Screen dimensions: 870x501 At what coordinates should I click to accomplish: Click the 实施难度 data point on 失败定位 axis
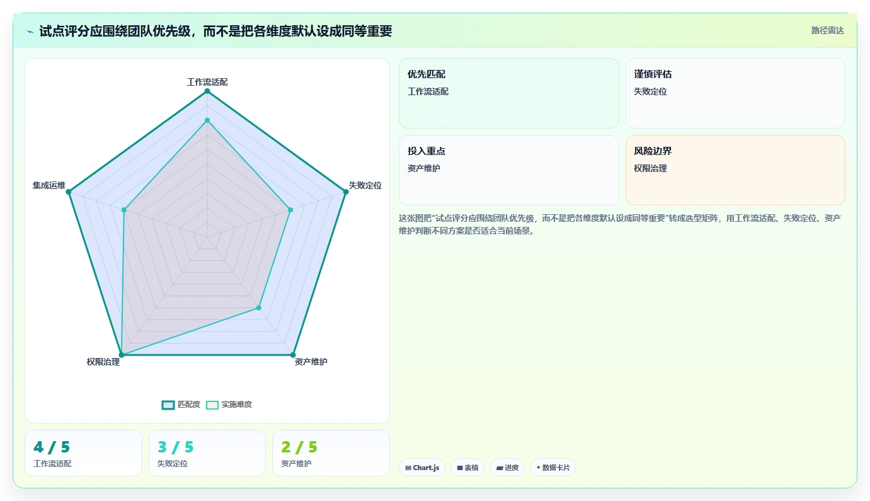[x=290, y=210]
